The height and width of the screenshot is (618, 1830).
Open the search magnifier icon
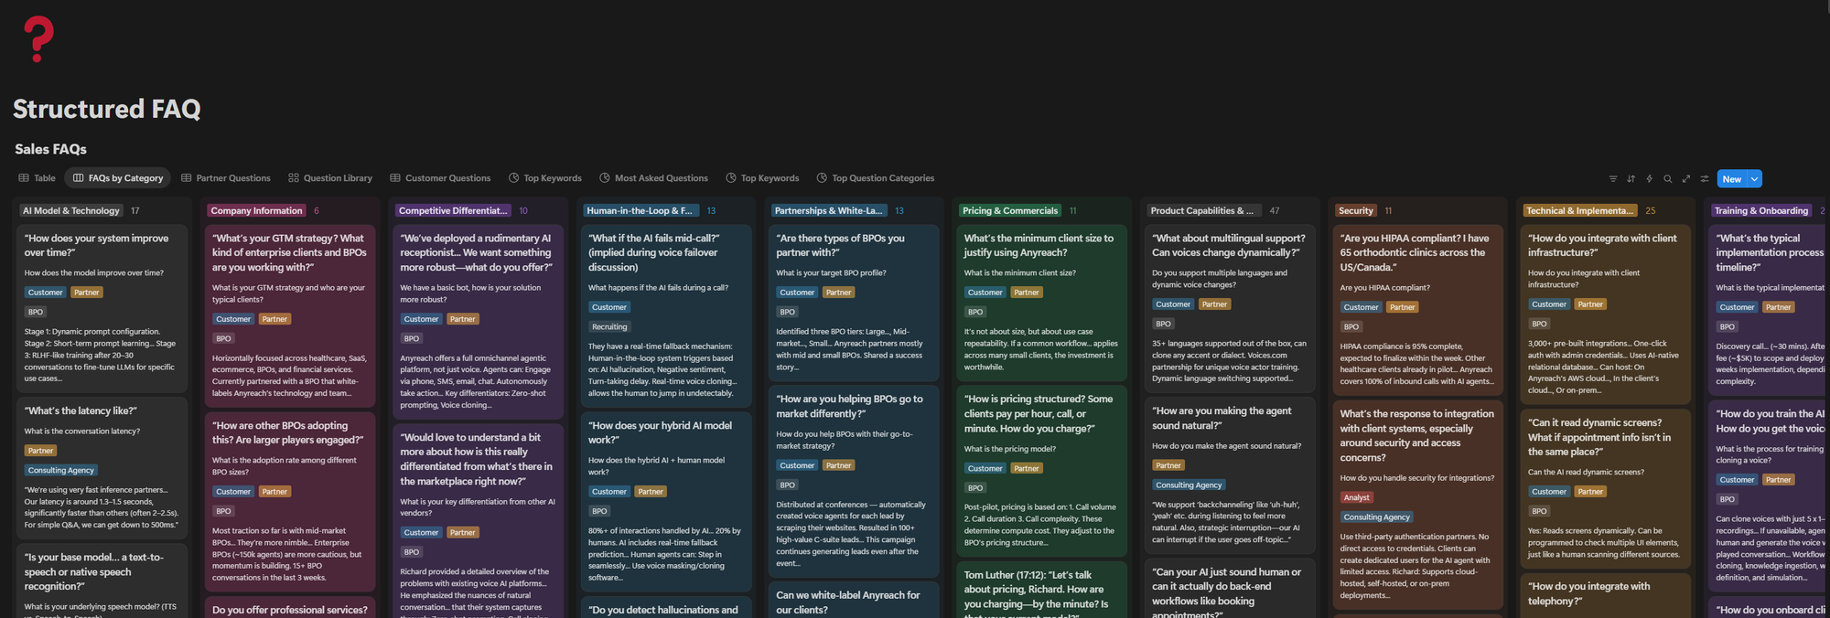(x=1667, y=179)
